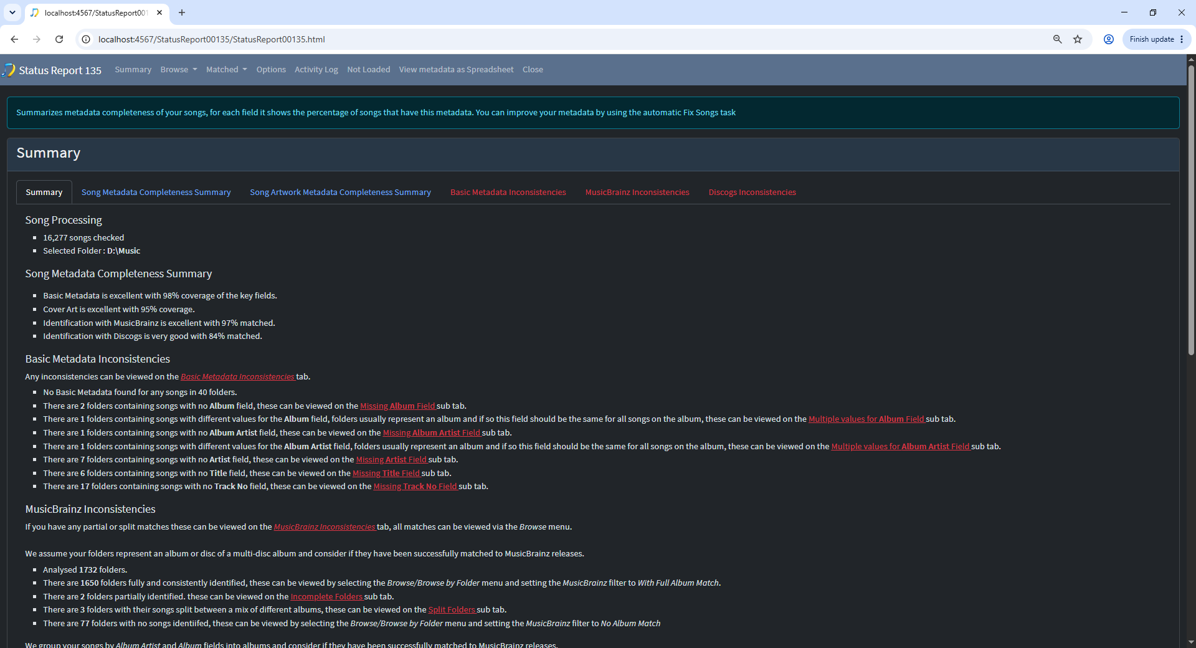Switch to Song Artwork Metadata Completeness Summary tab
The height and width of the screenshot is (648, 1196).
(x=340, y=193)
